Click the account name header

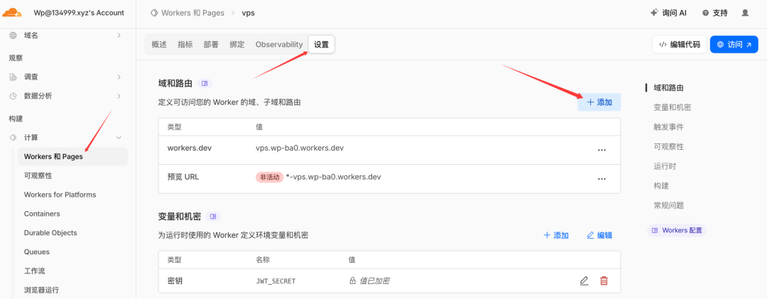[79, 13]
